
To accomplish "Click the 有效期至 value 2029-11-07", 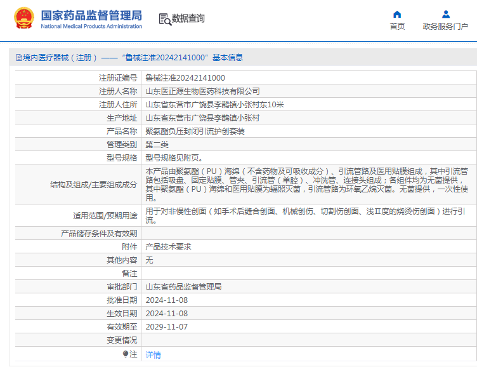I will coord(166,327).
